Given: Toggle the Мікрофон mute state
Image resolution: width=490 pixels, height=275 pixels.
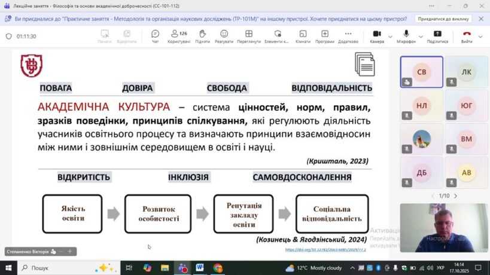Looking at the screenshot, I should pyautogui.click(x=407, y=36).
